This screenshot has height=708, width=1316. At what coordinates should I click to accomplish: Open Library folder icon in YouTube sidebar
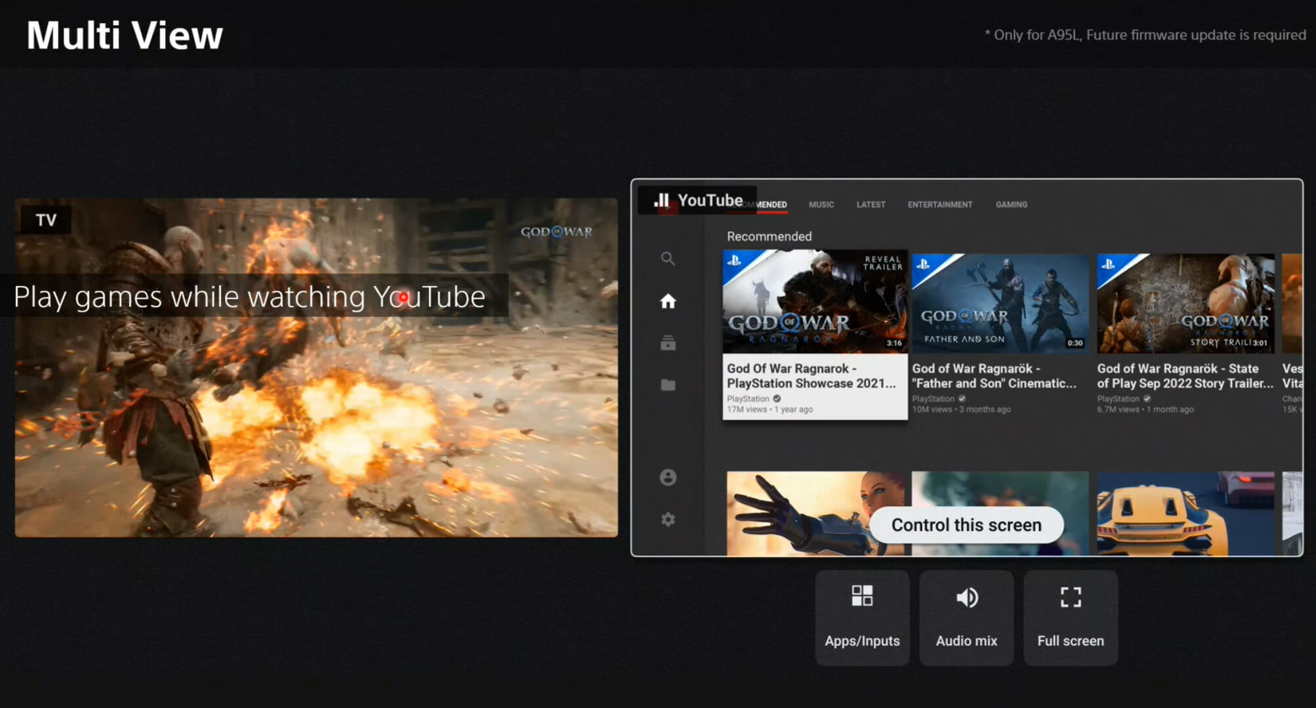[x=668, y=385]
